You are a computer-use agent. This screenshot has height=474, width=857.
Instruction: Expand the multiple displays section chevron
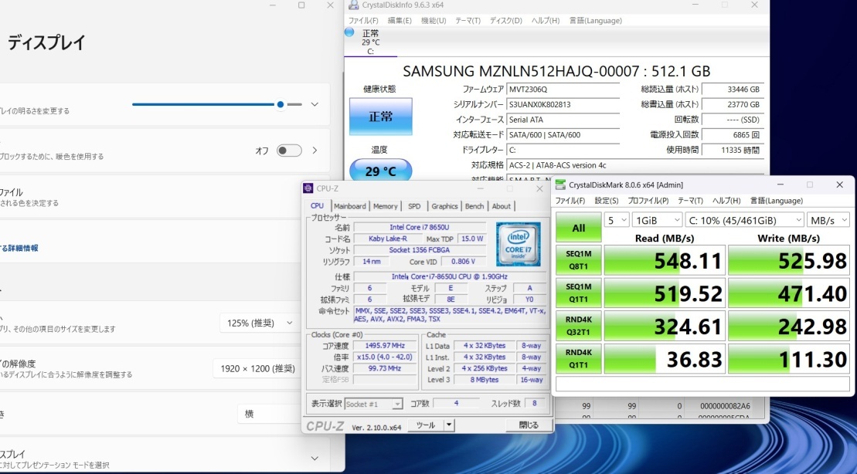point(315,458)
